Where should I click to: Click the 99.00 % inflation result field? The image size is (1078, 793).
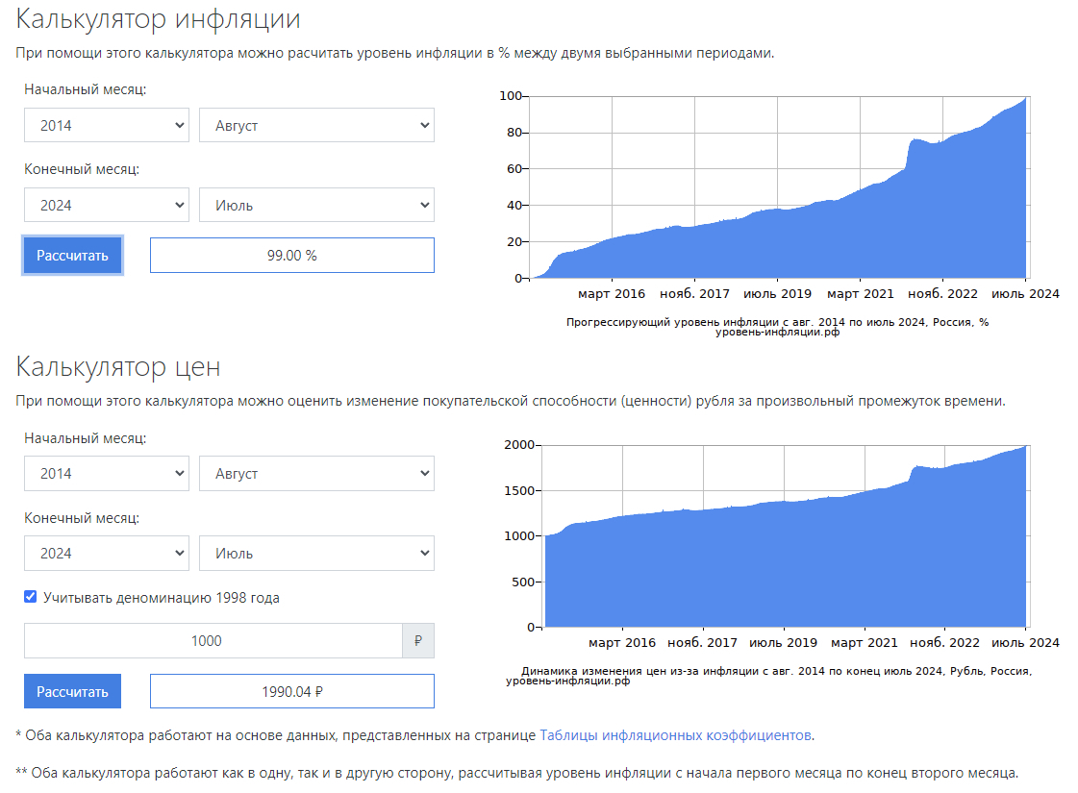(x=291, y=256)
